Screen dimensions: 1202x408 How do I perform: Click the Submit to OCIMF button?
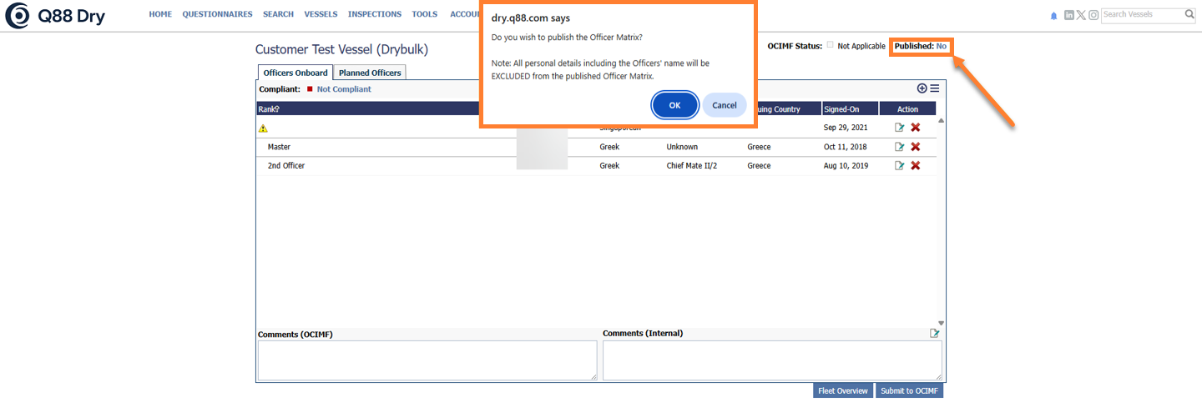point(909,390)
